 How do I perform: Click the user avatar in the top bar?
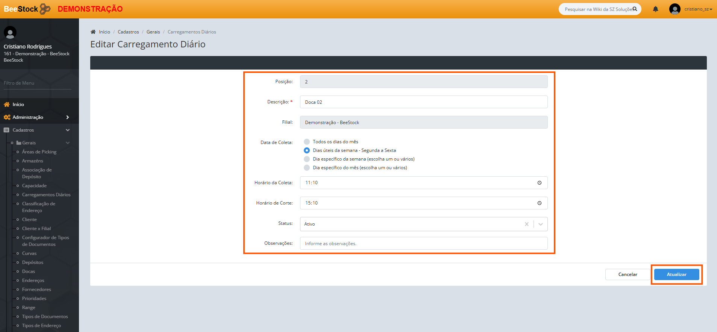click(675, 9)
